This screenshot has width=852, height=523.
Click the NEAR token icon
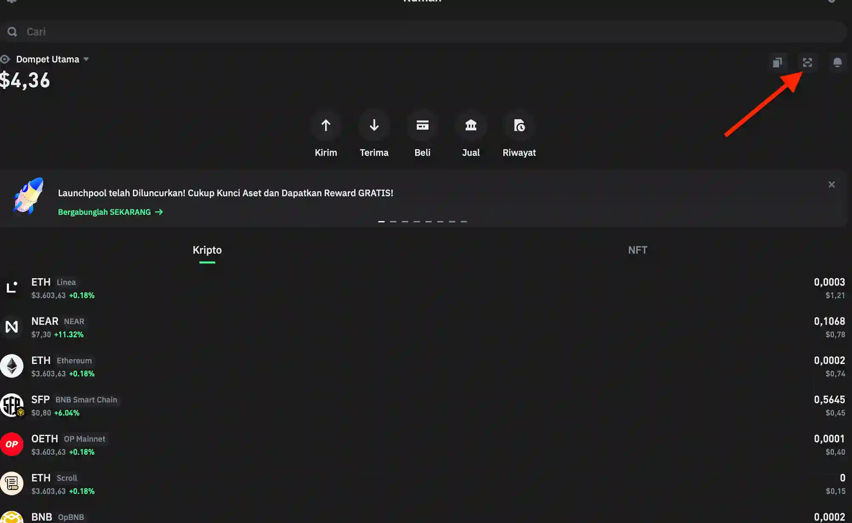(x=11, y=327)
